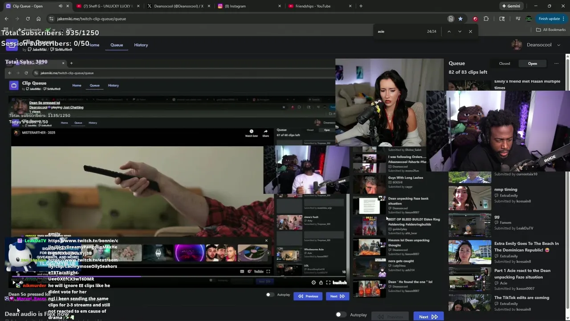The image size is (570, 321).
Task: Open Twitch player settings gear
Action: [x=313, y=282]
